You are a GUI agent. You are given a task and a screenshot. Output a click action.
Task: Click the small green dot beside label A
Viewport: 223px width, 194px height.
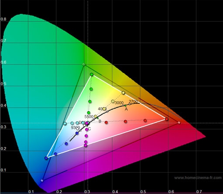(x=125, y=106)
